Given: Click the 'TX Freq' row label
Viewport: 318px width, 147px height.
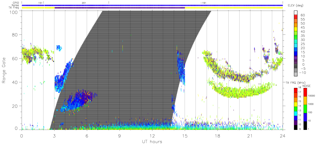Looking at the screenshot, I should 14,8.
